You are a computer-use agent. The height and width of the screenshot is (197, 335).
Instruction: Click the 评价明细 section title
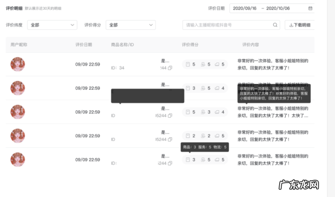tap(14, 8)
